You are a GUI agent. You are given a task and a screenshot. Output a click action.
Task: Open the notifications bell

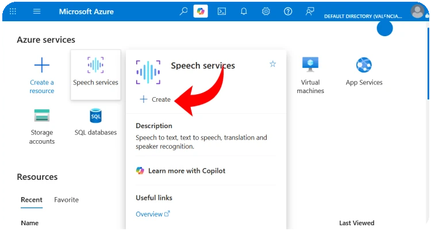click(x=244, y=11)
